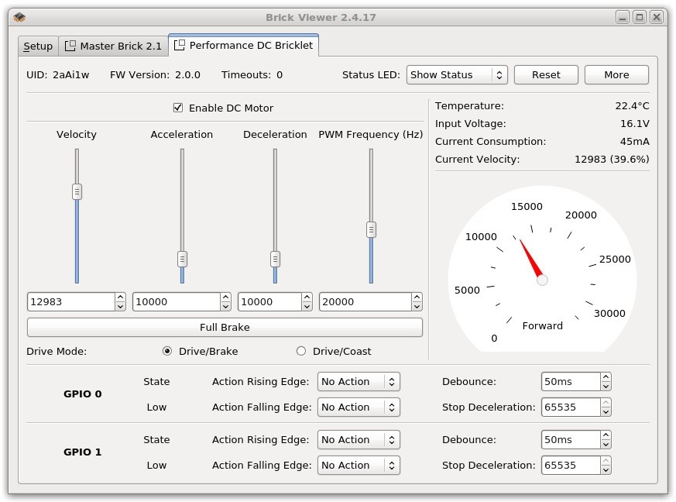Open GPIO 1 Action Rising Edge dropdown
This screenshot has width=676, height=502.
coord(359,440)
